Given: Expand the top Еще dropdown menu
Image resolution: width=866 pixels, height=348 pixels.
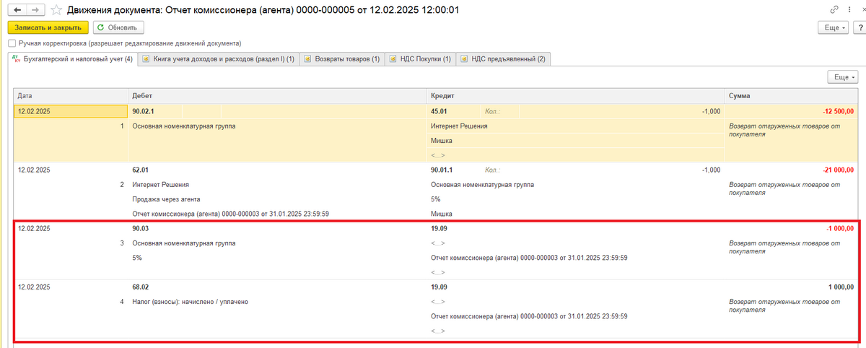Looking at the screenshot, I should coord(833,27).
